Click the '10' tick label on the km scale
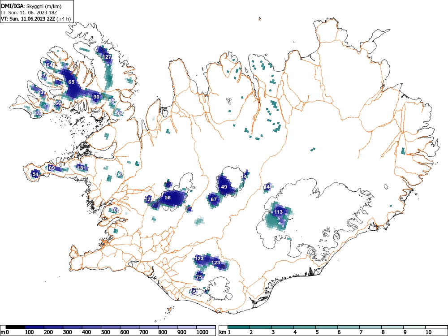448x336 pixels. [428, 332]
